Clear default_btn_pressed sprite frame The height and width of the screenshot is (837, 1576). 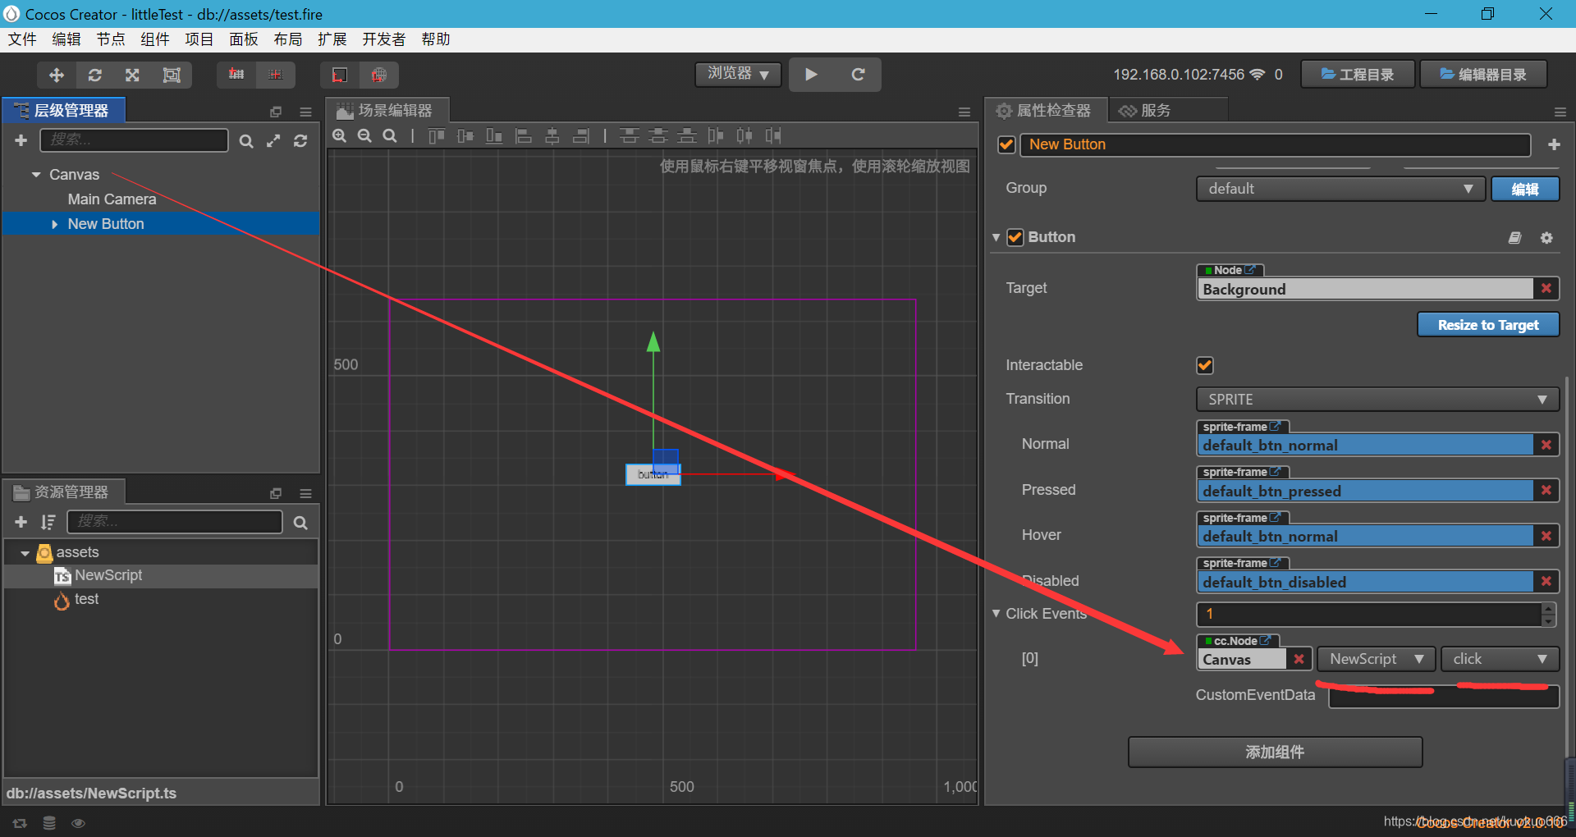[x=1546, y=490]
